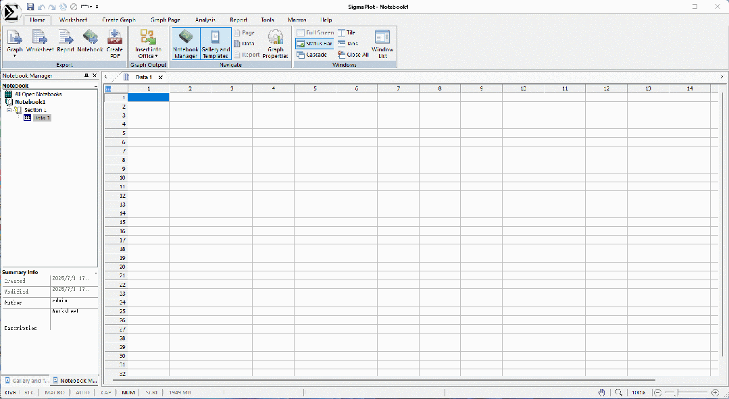Toggle the Tabs window option

[x=348, y=44]
